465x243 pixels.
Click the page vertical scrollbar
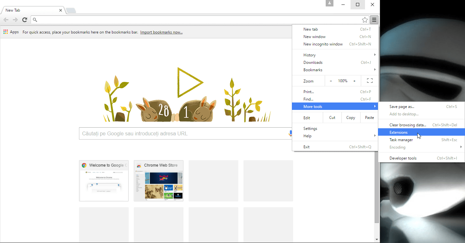[x=377, y=187]
